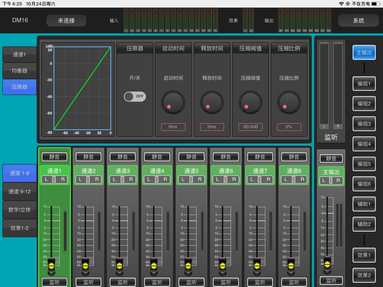383x287 pixels.
Task: Mute channel 通道2
Action: pos(88,157)
